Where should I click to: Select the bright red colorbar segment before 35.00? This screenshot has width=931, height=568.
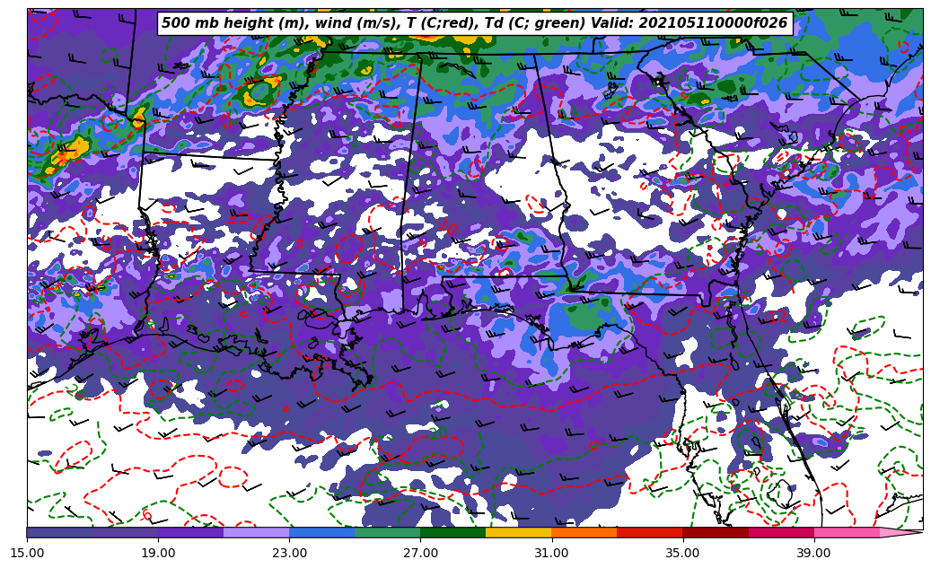[x=650, y=532]
